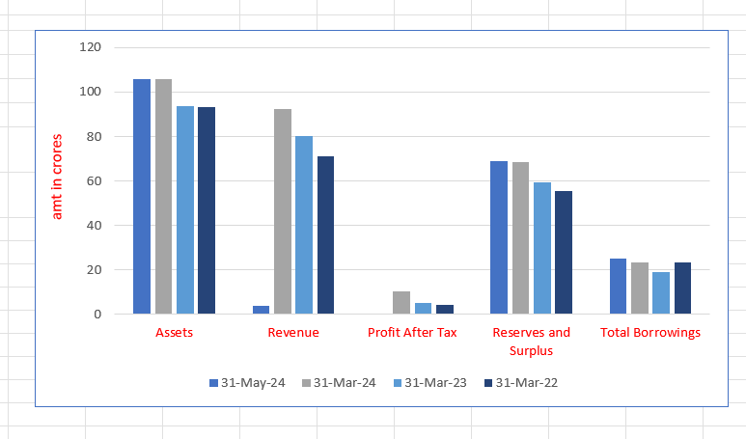746x439 pixels.
Task: Click the 'Profit After Tax' axis label
Action: [x=412, y=333]
